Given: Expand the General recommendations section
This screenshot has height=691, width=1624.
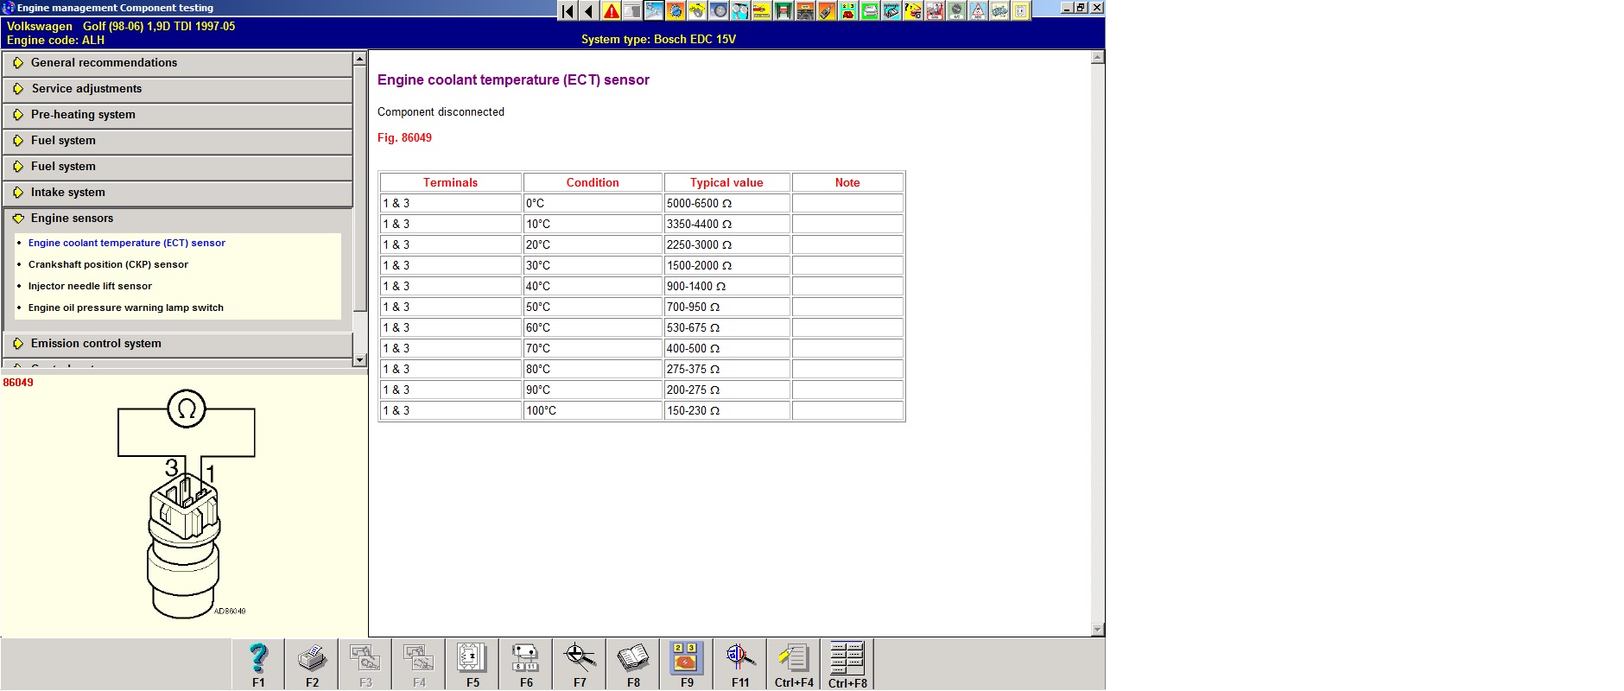Looking at the screenshot, I should pyautogui.click(x=104, y=63).
